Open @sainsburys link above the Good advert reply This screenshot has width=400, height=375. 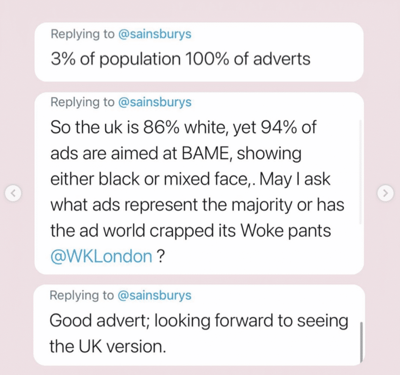pyautogui.click(x=154, y=295)
